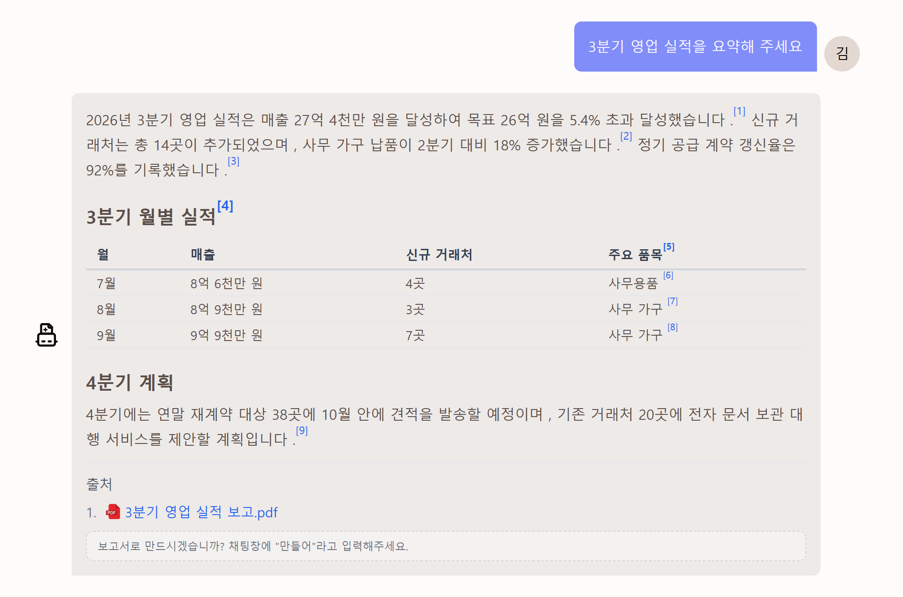903x597 pixels.
Task: Click the 월 column header
Action: pos(103,255)
